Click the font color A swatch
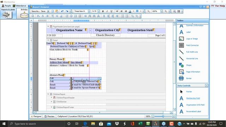 coord(130,11)
